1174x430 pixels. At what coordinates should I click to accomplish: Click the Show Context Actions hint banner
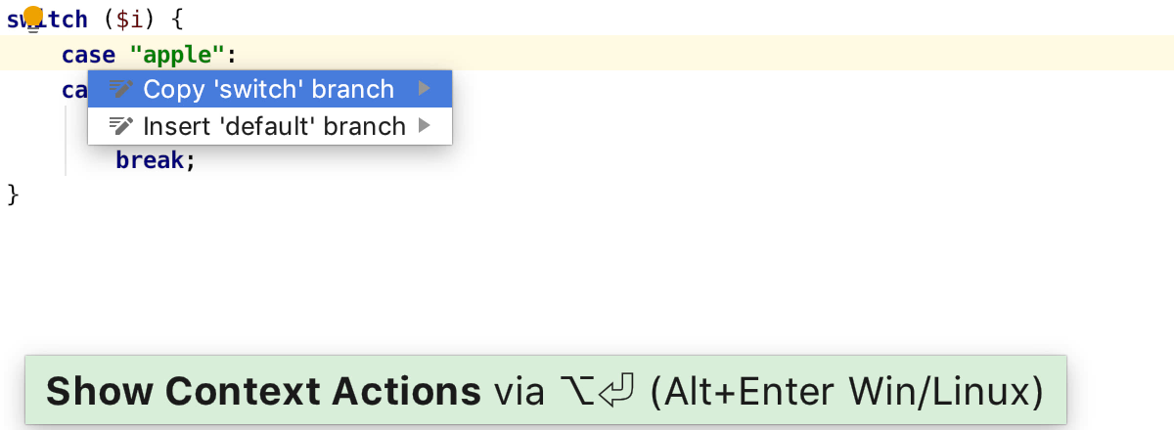tap(545, 390)
